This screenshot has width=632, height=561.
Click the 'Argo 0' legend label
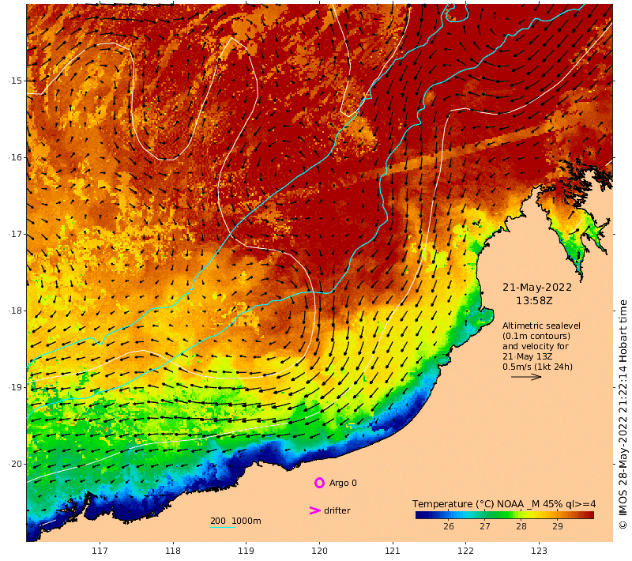click(x=343, y=483)
